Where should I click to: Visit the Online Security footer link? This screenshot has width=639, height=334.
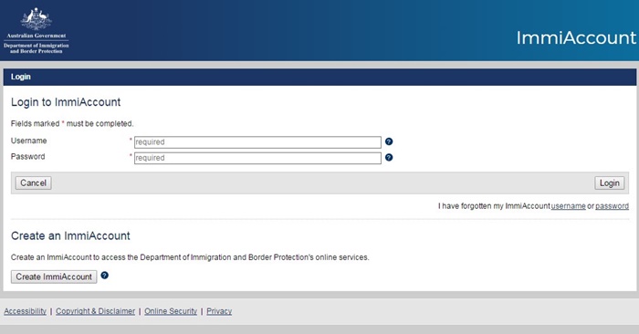pos(171,311)
